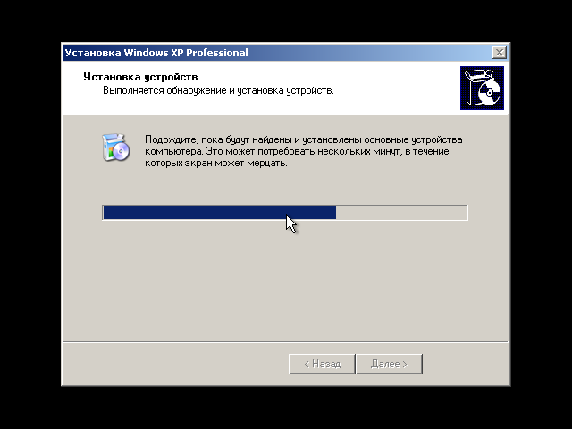572x429 pixels.
Task: Click the word "Professional" in the title bar
Action: [x=217, y=53]
